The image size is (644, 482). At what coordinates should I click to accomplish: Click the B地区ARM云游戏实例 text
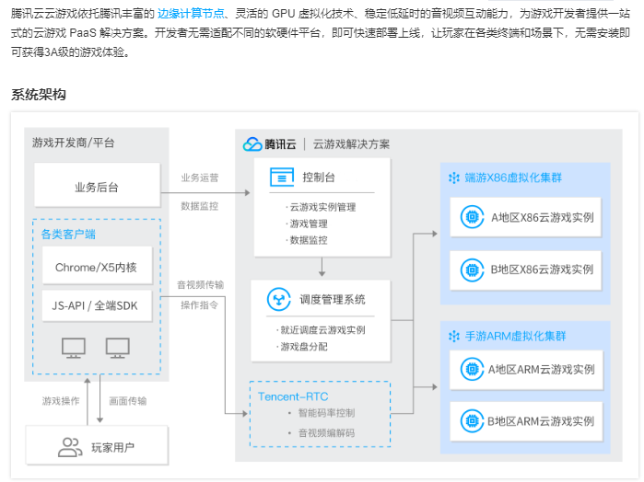(x=541, y=421)
